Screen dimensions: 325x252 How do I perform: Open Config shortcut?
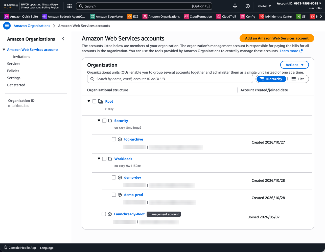point(248,16)
